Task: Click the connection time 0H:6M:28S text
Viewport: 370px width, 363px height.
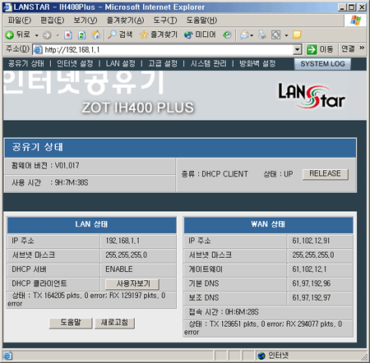Action: tap(242, 312)
